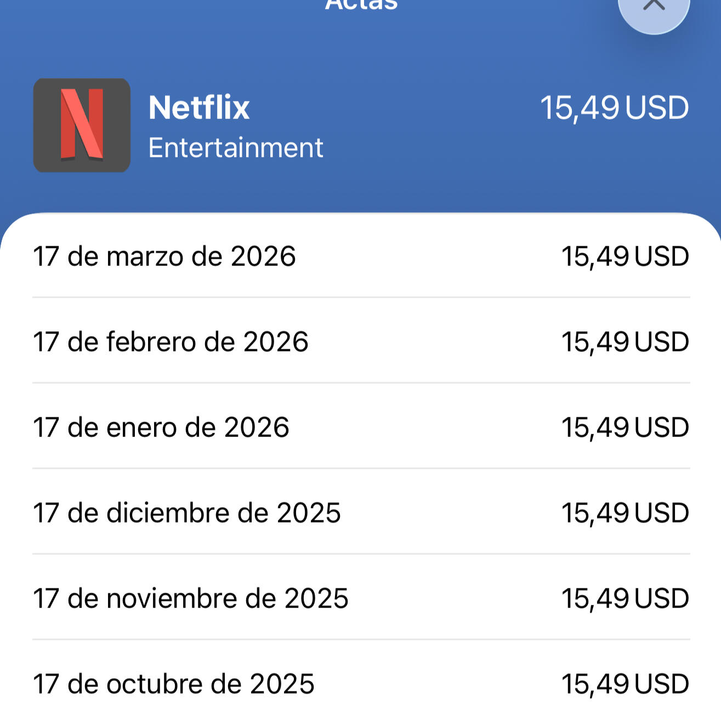Tap the amount for the enero 2026 payment
Viewport: 721px width, 721px height.
click(625, 427)
